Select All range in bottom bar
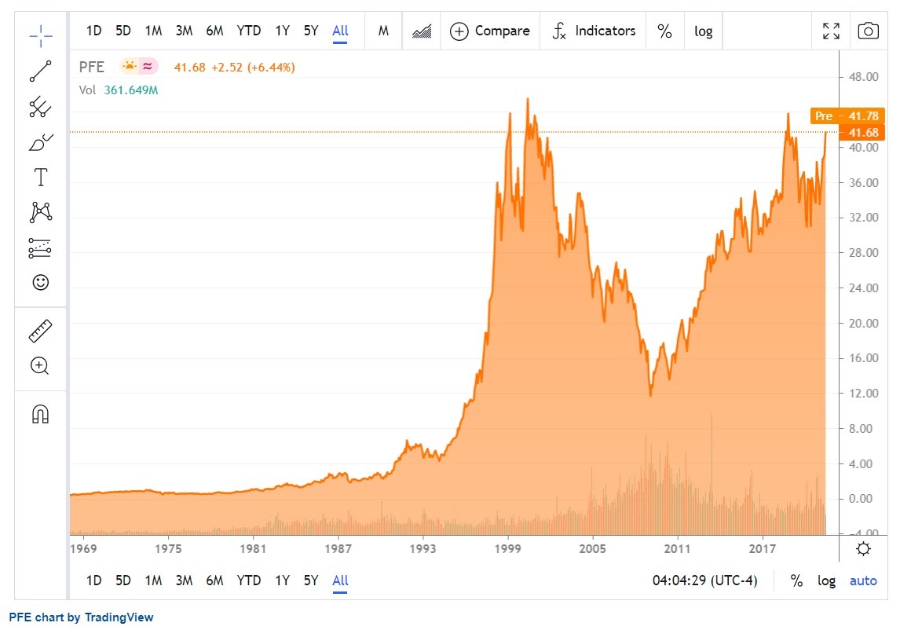Viewport: 900px width, 630px height. point(340,581)
